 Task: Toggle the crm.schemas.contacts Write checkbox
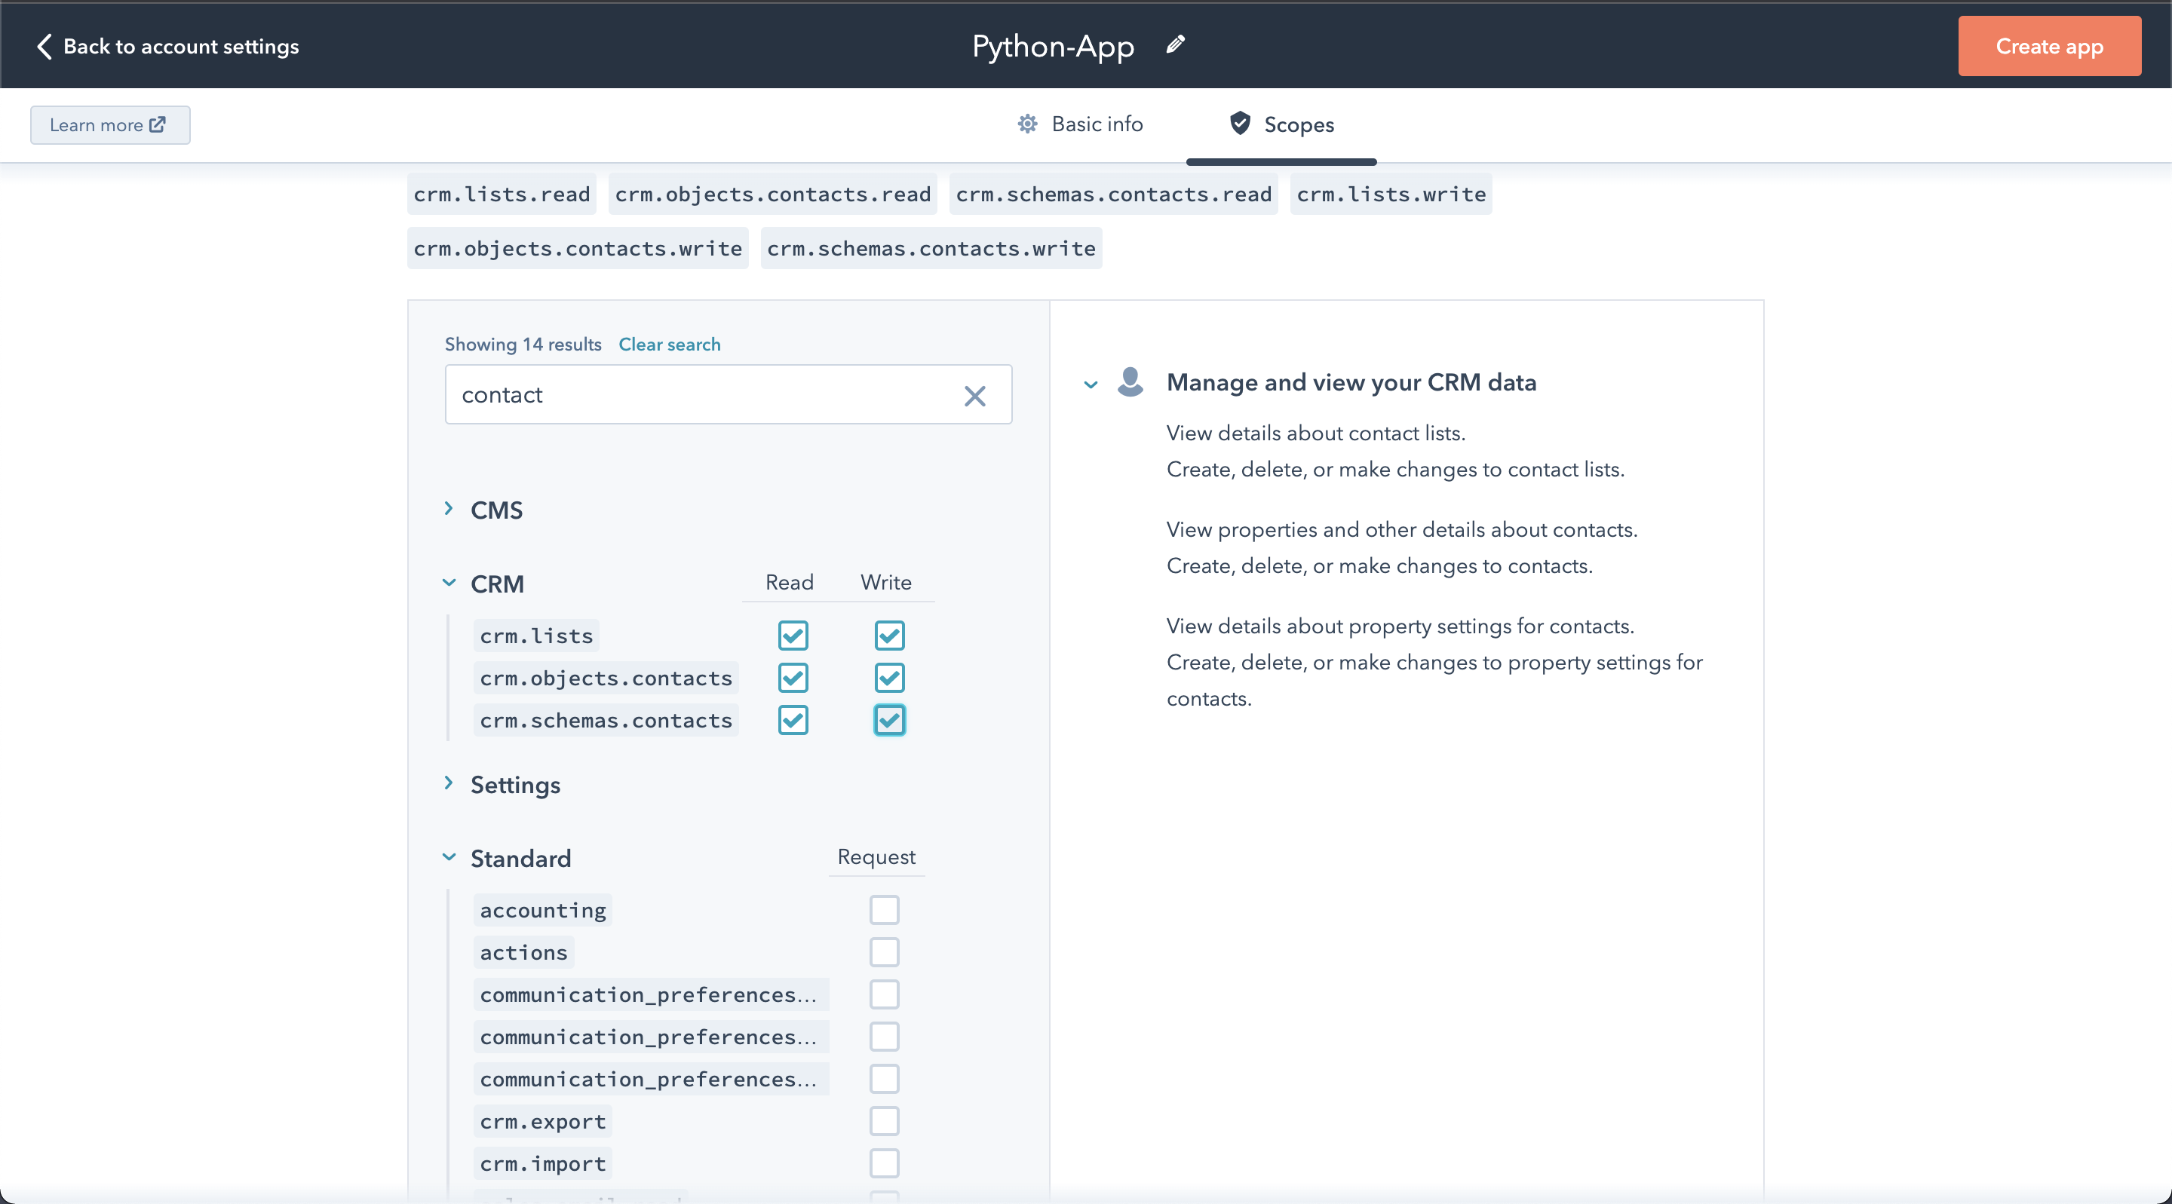coord(888,720)
